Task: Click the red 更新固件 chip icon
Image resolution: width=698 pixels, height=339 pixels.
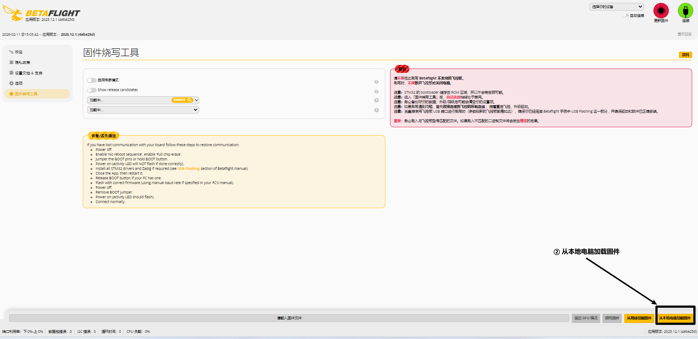Action: 661,11
